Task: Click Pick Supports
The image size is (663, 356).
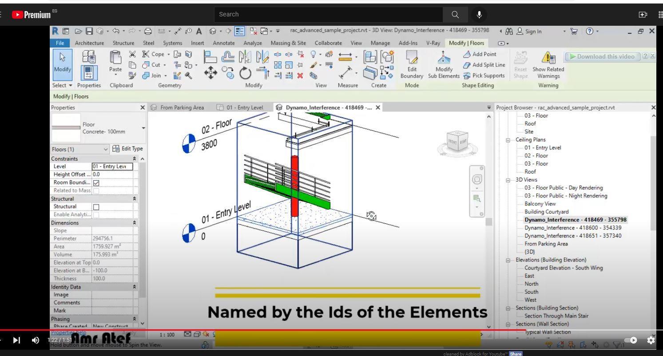Action: (x=484, y=75)
